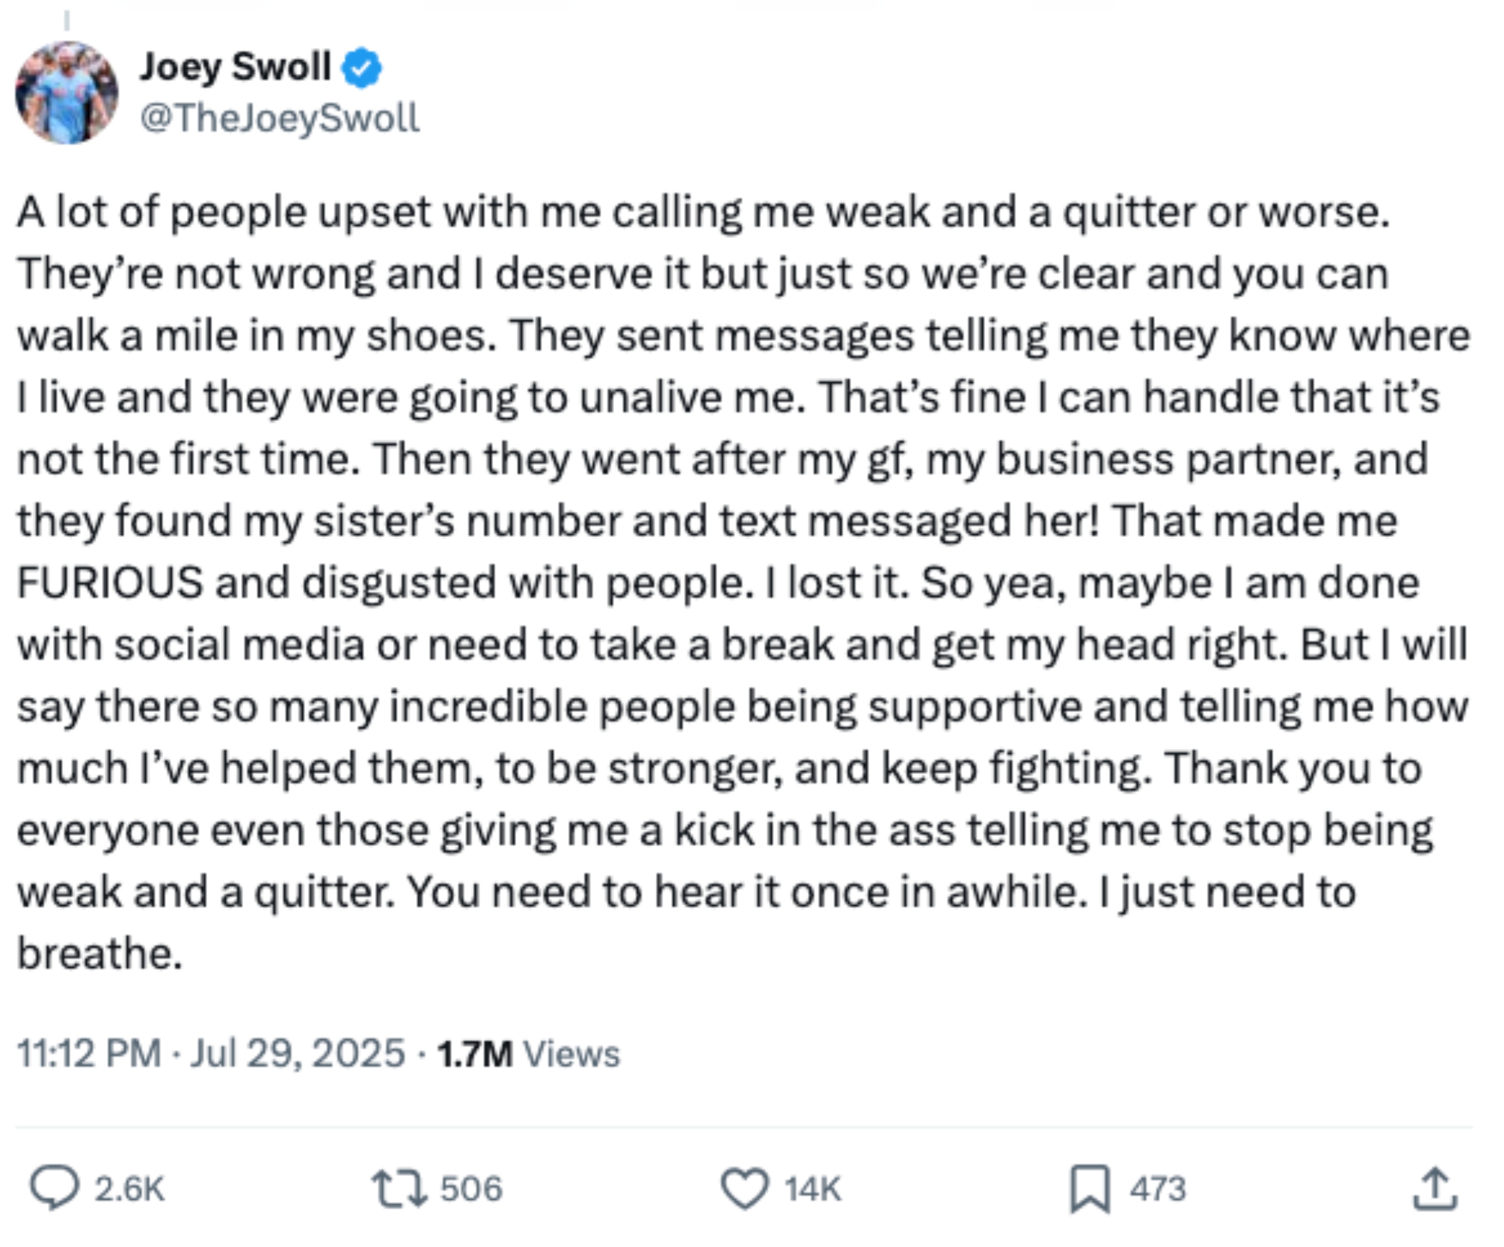Click the 506 reposts count
This screenshot has height=1247, width=1504.
pos(471,1189)
